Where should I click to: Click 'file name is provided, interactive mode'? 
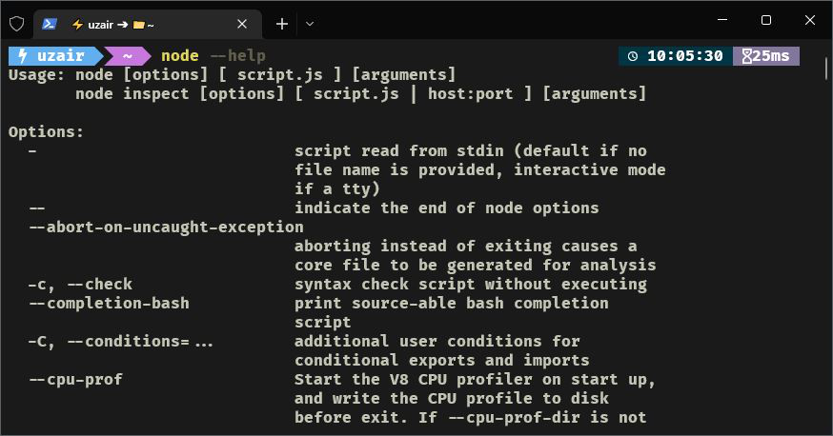pos(480,169)
